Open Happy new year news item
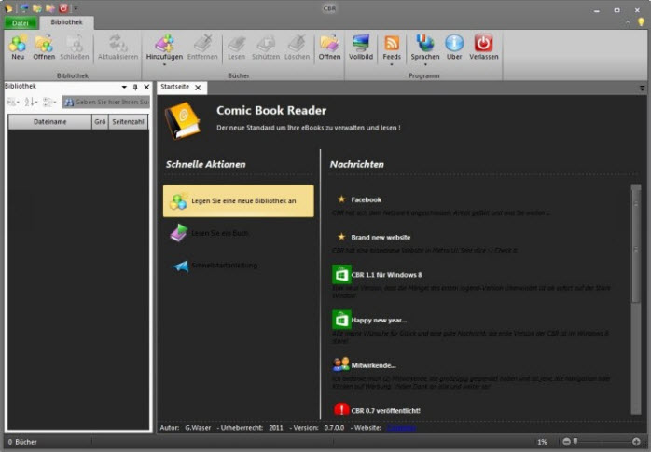 pos(379,321)
